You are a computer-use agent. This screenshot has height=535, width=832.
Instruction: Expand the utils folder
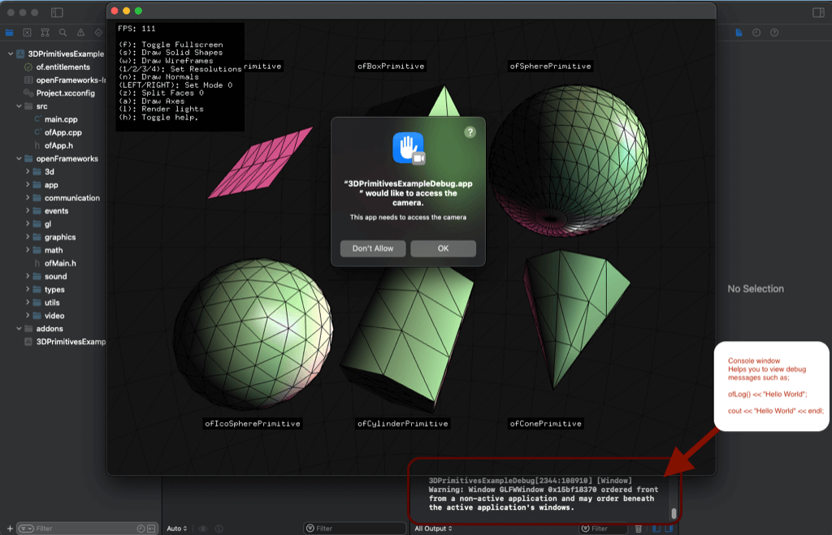28,302
